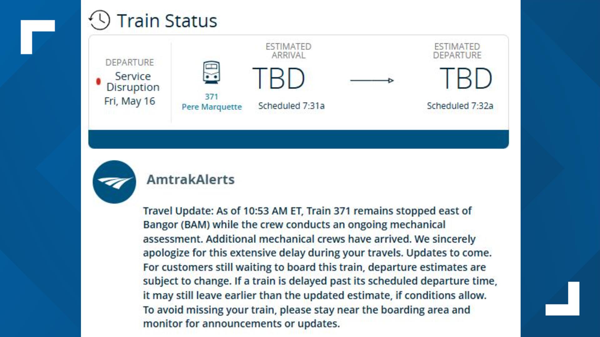
Task: Expand the Scheduled 7:31a arrival detail
Action: tap(292, 106)
